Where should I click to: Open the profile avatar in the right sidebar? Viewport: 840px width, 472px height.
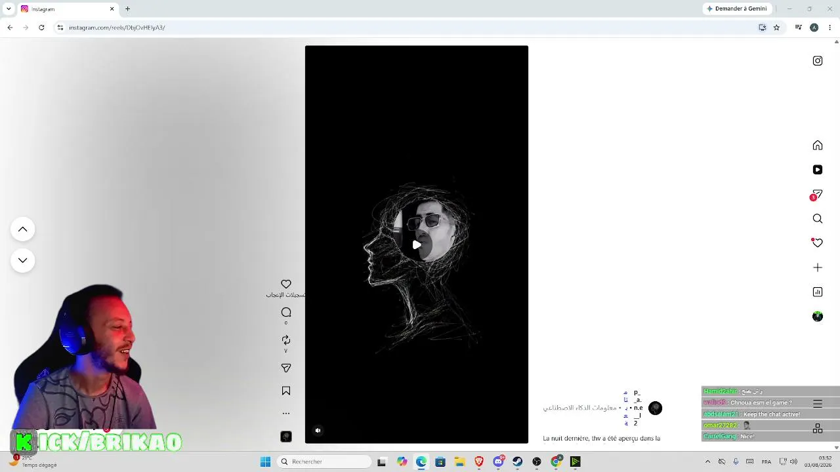pos(818,317)
